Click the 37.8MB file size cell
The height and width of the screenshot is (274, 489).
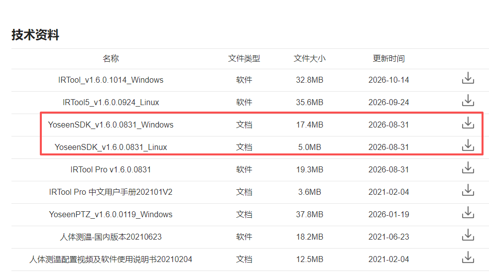coord(309,215)
